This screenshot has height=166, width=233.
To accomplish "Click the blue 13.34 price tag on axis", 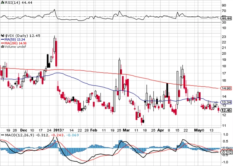I will (x=226, y=102).
